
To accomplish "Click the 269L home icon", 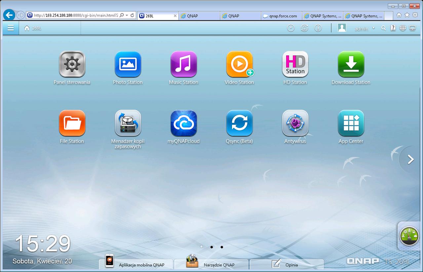I will coord(27,28).
